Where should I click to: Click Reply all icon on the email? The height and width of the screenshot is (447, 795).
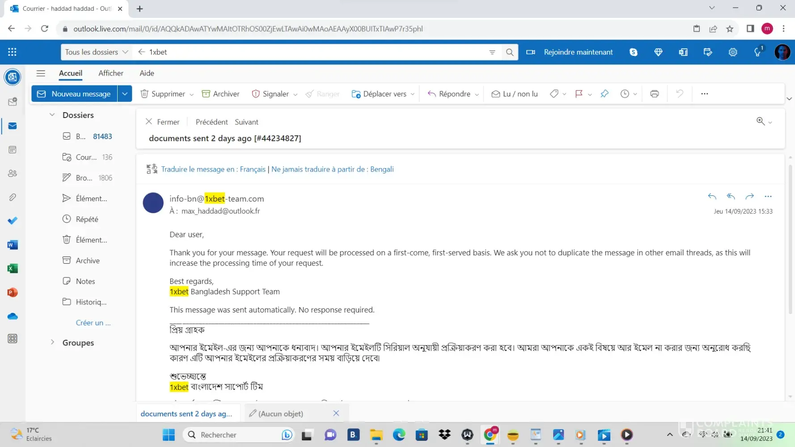tap(731, 196)
